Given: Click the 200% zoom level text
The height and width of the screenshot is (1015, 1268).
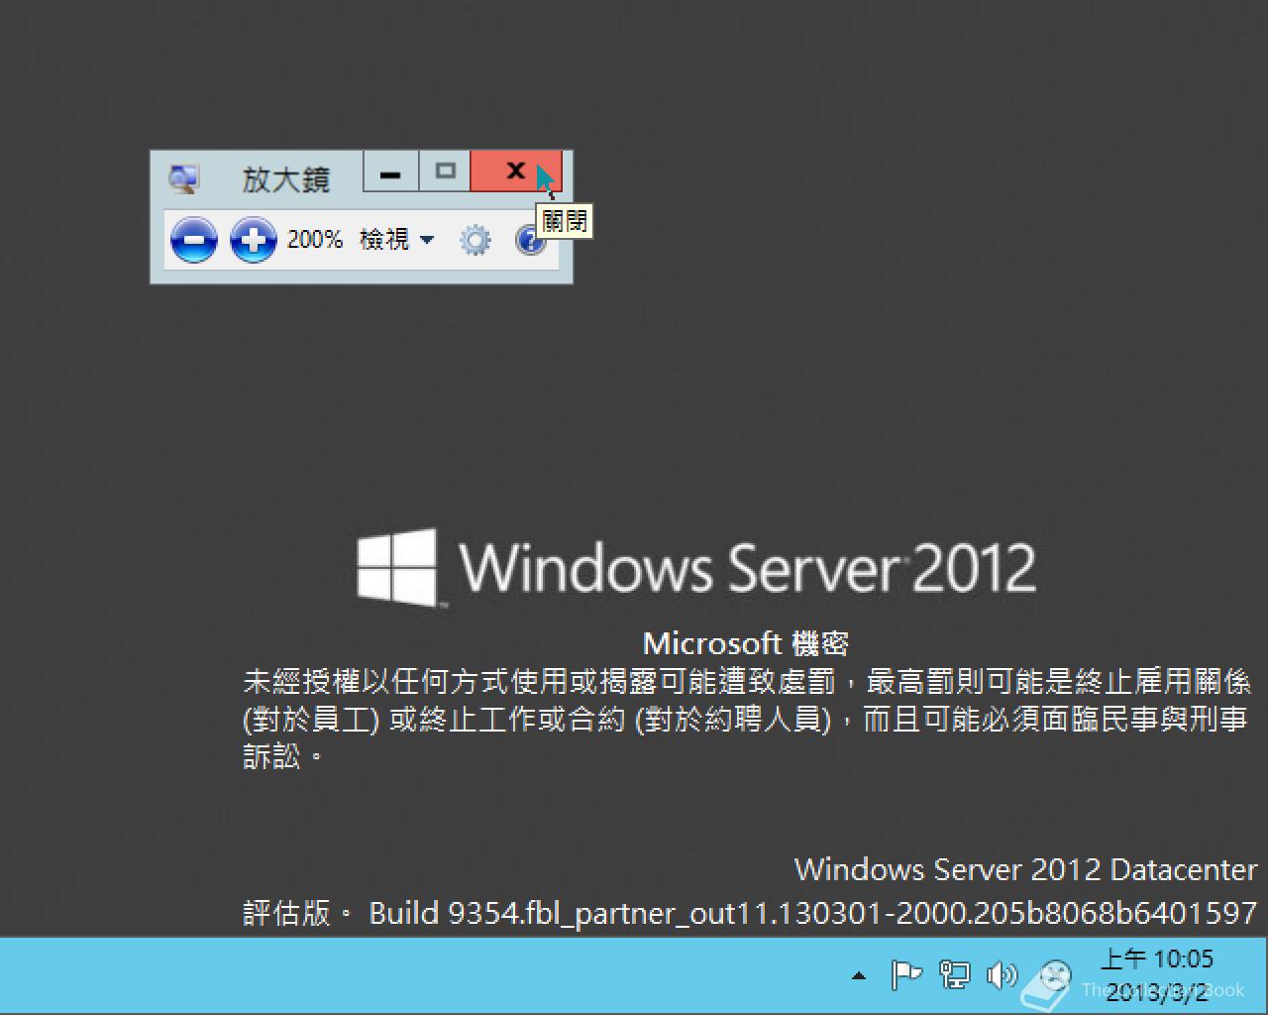Looking at the screenshot, I should 314,239.
